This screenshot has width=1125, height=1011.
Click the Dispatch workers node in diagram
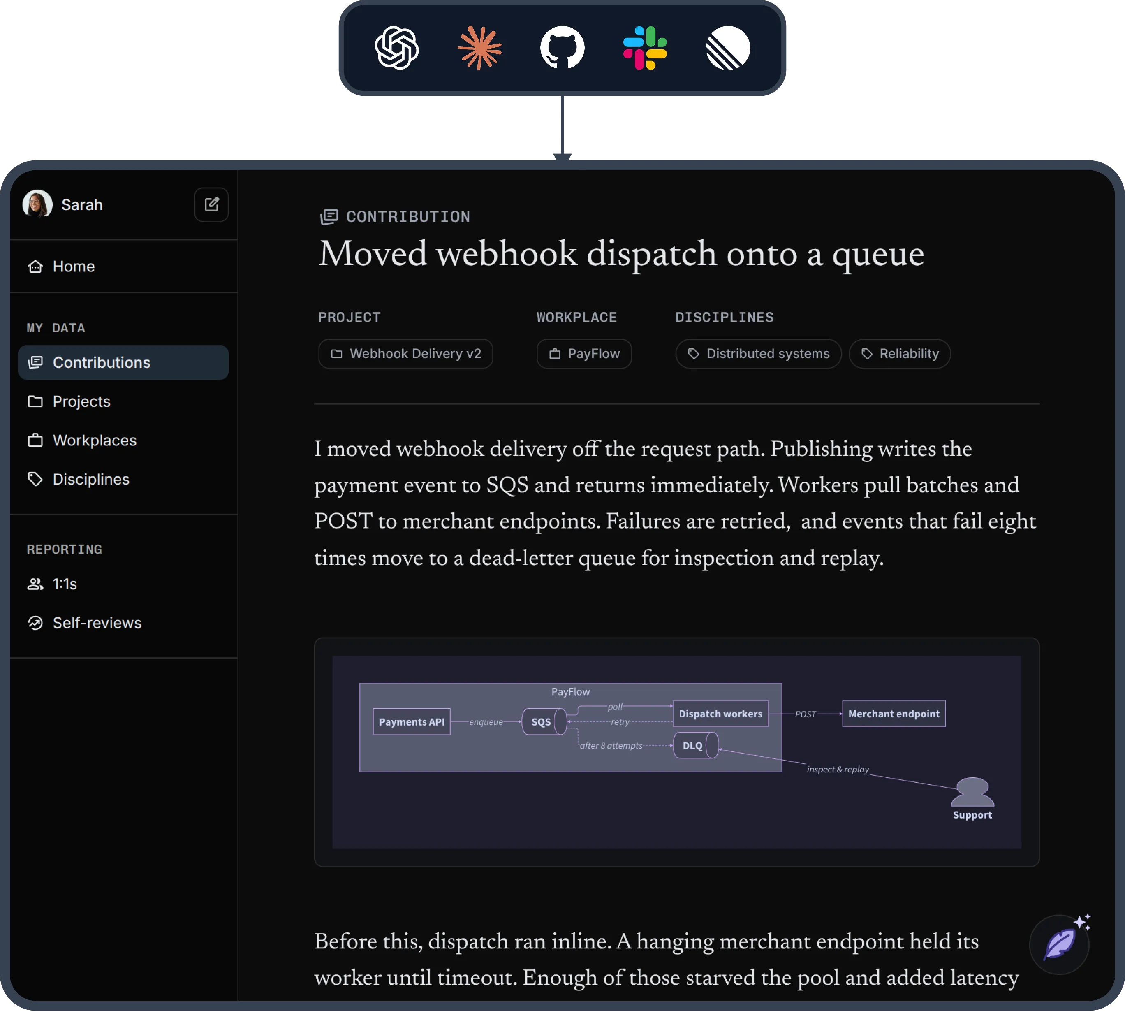(x=720, y=714)
